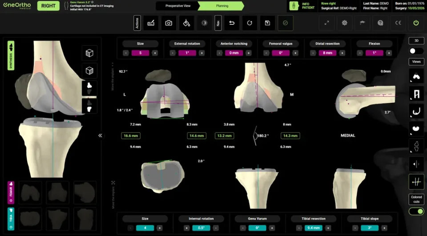Open the SYNTHESIS side tab
The width and height of the screenshot is (427, 236).
(11, 56)
